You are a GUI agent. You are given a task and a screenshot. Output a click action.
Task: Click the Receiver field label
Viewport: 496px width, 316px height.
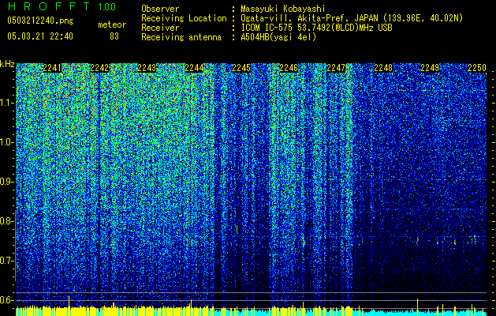coord(160,28)
